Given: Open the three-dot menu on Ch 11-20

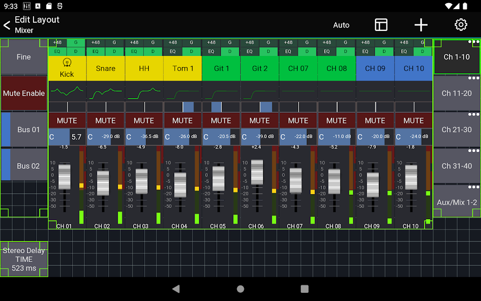Looking at the screenshot, I should (474, 78).
